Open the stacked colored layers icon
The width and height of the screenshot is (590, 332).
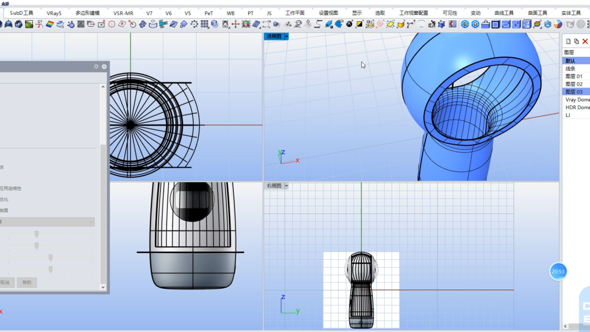537,25
